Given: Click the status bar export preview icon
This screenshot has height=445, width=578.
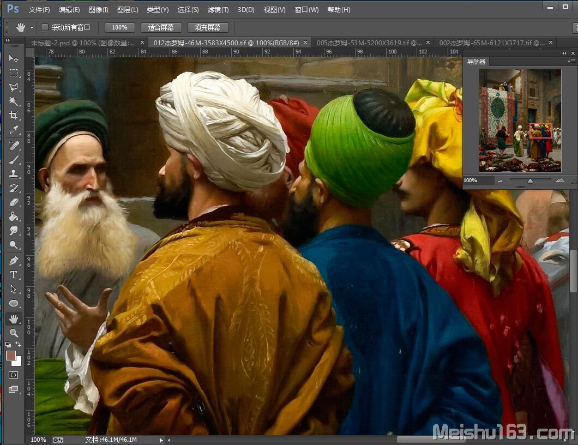Looking at the screenshot, I should point(58,440).
